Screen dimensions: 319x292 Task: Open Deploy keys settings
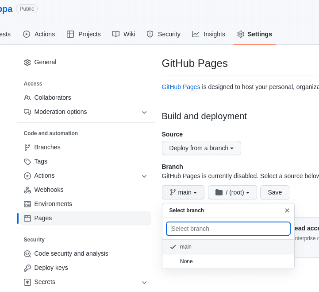click(86, 268)
